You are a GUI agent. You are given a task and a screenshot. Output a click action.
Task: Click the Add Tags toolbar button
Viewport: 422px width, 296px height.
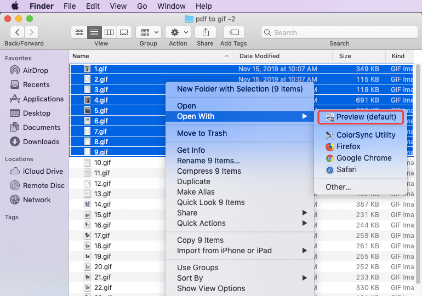click(233, 32)
